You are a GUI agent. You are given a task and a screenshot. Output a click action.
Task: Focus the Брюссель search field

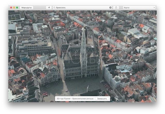82,7
